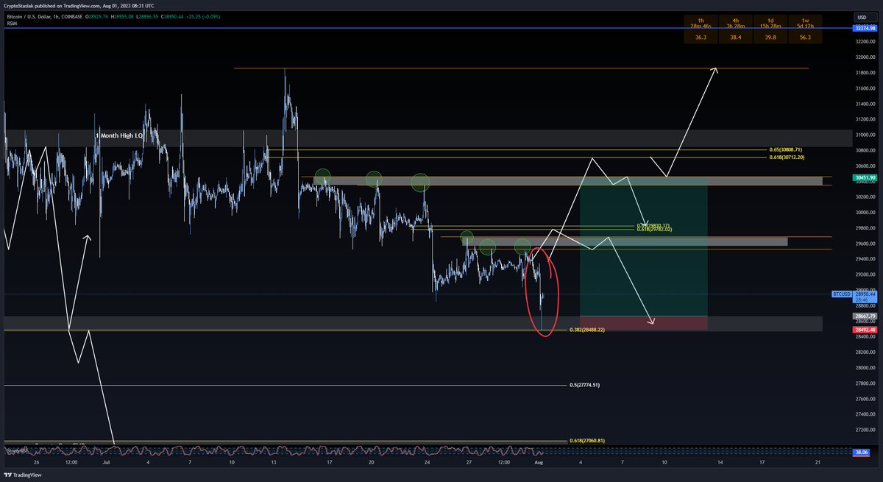Select the red stop-loss zone of long position
This screenshot has height=482, width=883.
[x=643, y=323]
